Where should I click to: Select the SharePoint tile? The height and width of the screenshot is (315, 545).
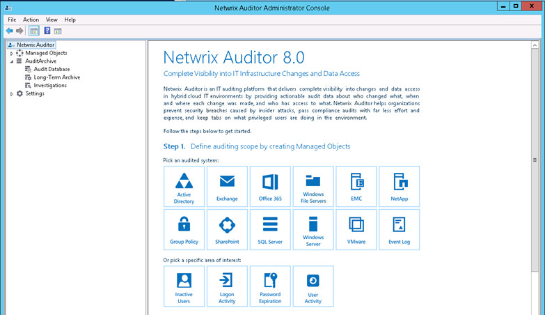click(227, 230)
